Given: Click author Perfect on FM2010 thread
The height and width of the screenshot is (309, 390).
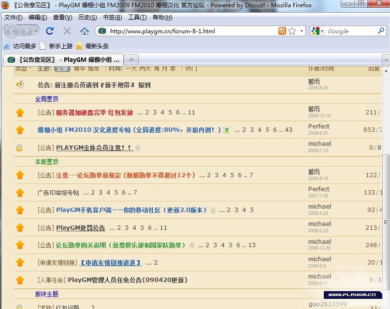Looking at the screenshot, I should point(318,126).
